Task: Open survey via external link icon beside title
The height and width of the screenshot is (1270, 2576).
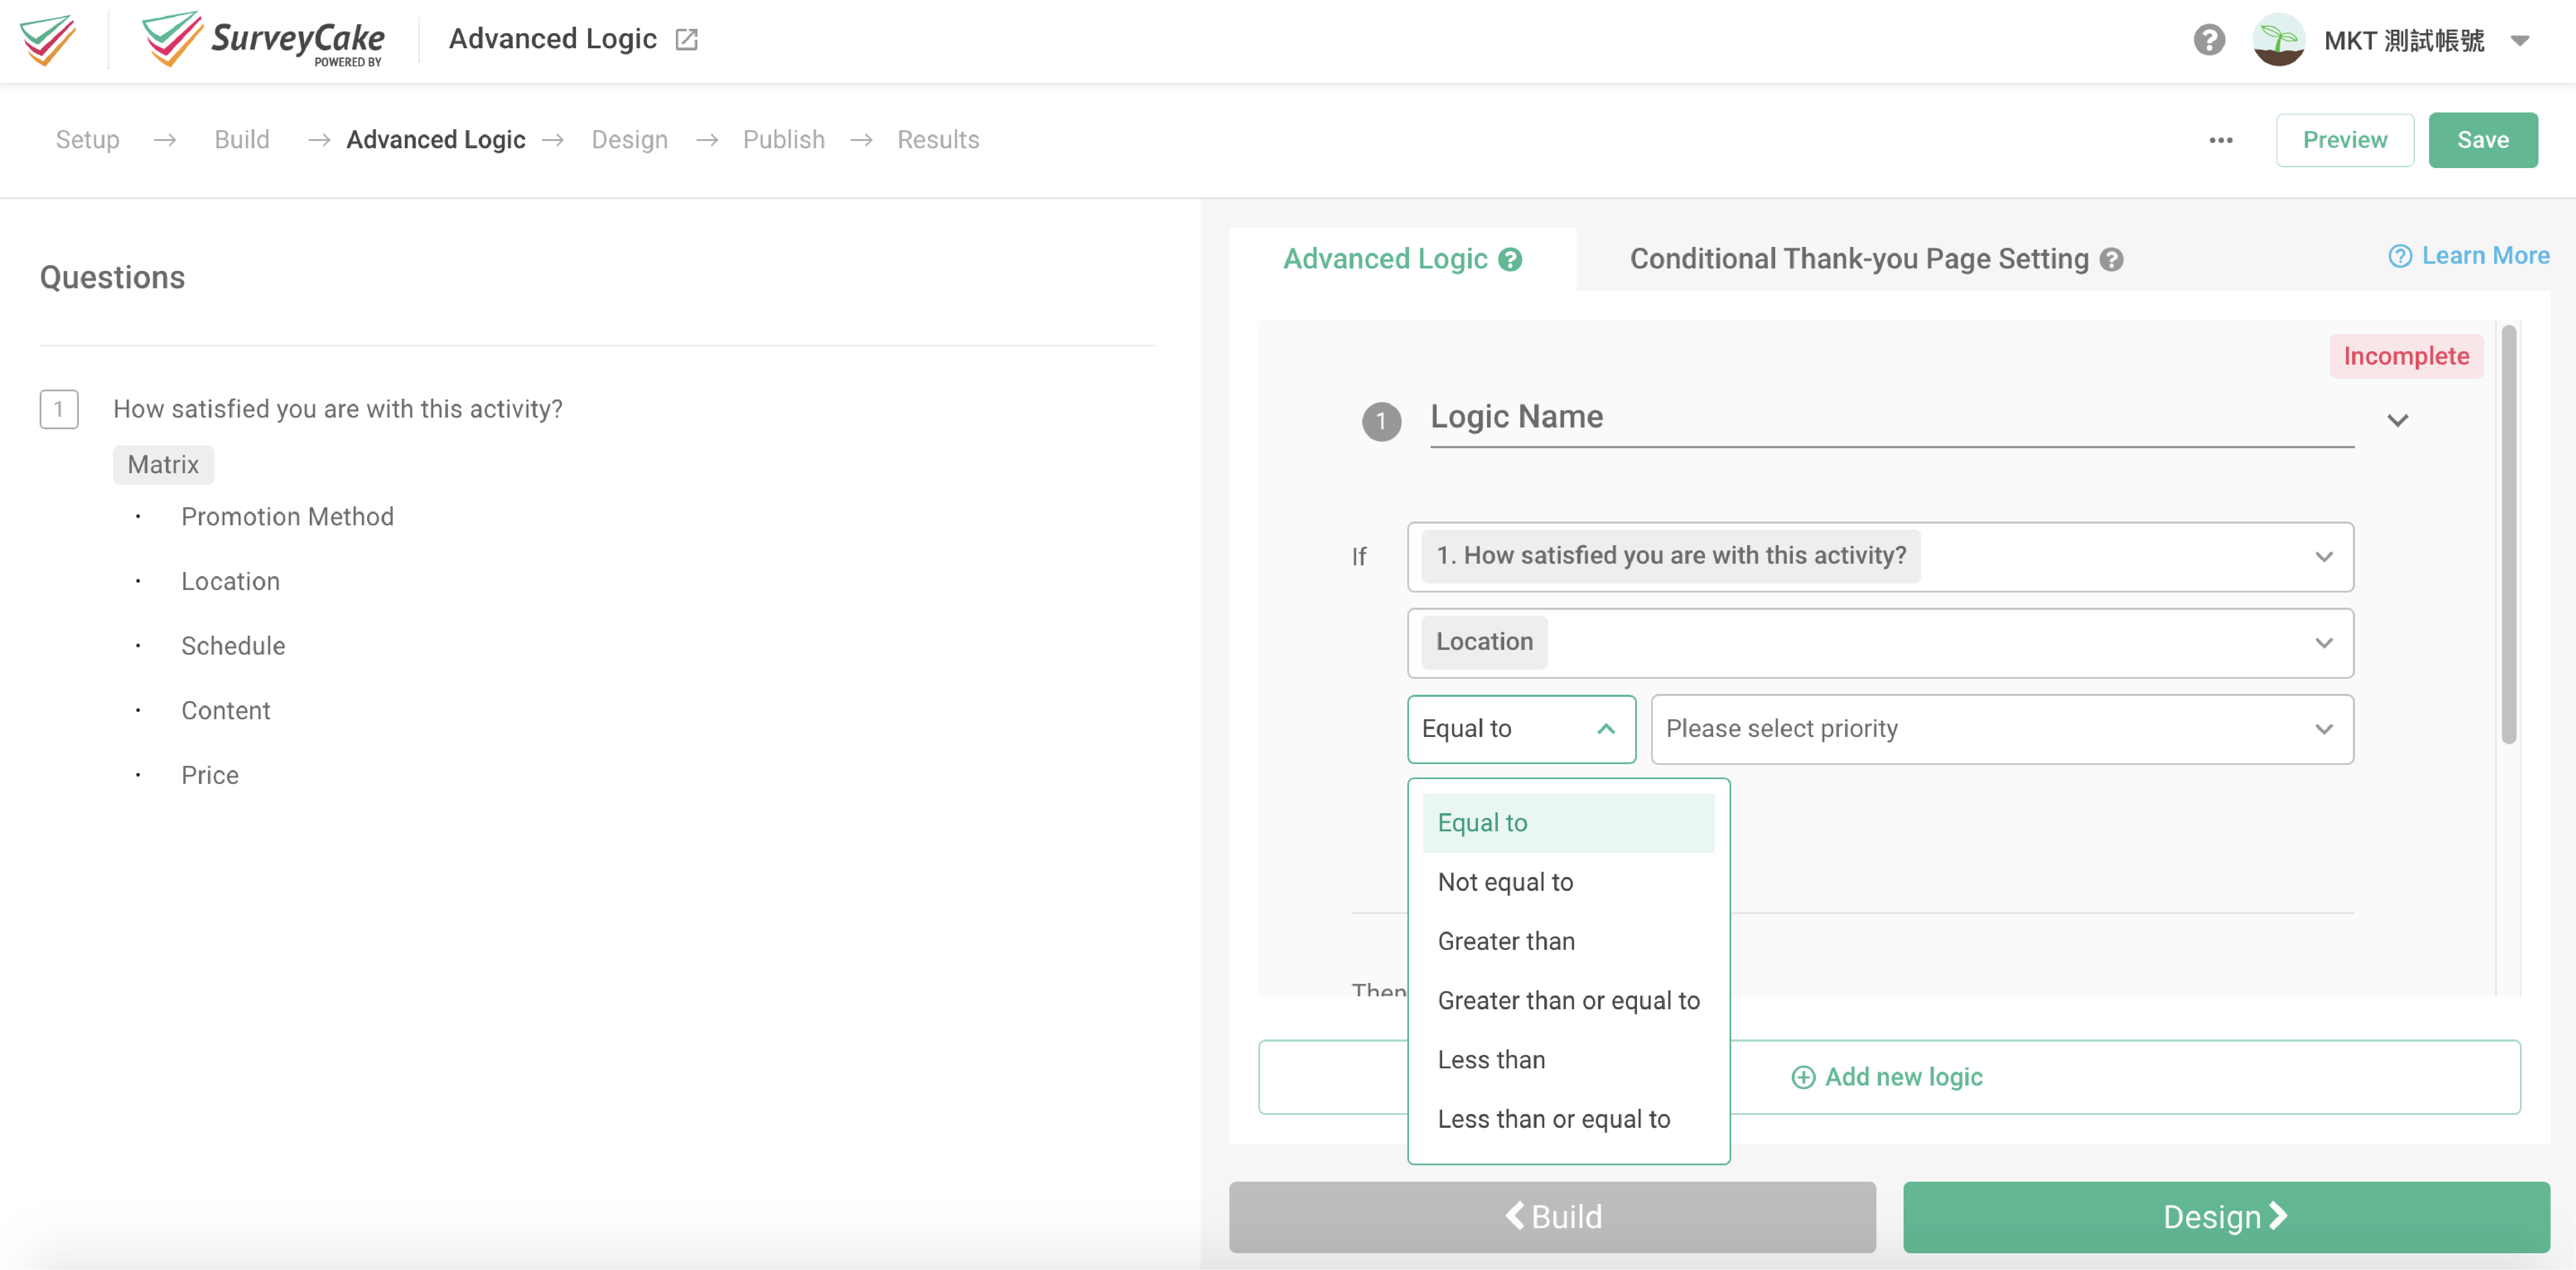Action: (687, 38)
